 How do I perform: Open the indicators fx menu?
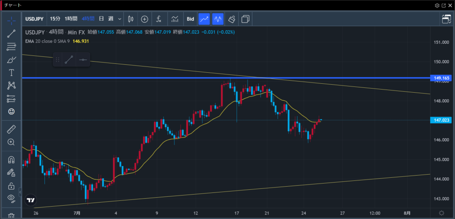pos(159,19)
